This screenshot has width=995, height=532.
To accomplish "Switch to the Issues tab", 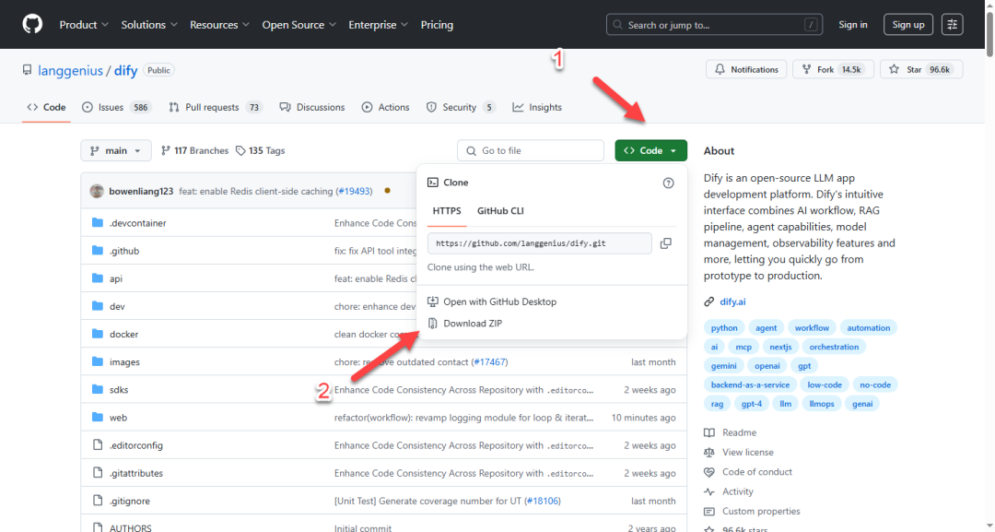I will [117, 107].
